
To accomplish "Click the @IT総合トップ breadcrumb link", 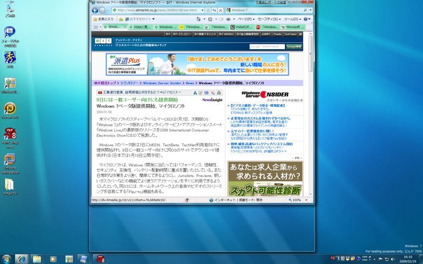I will (x=105, y=83).
